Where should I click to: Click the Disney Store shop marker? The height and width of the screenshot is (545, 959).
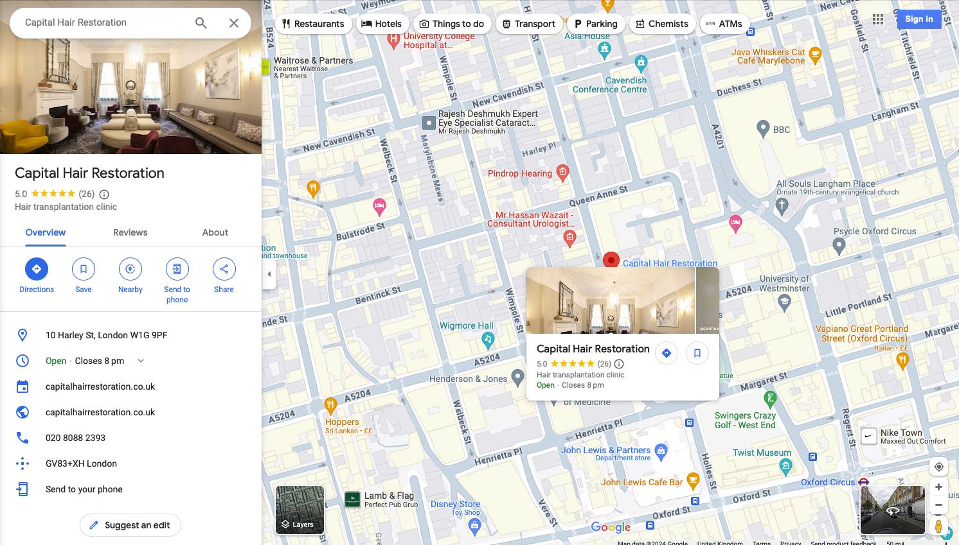coord(475,526)
